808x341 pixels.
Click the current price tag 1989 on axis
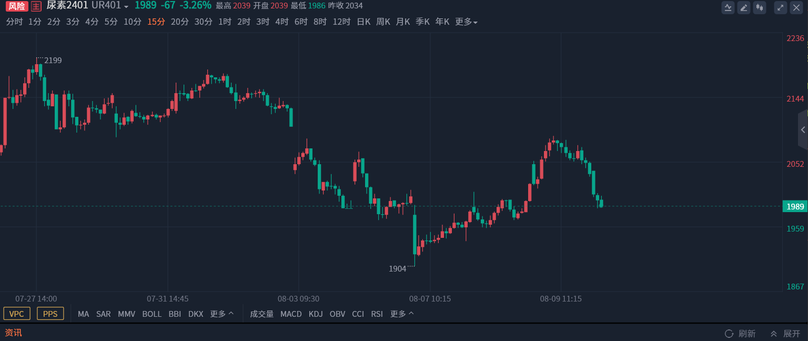click(x=795, y=206)
